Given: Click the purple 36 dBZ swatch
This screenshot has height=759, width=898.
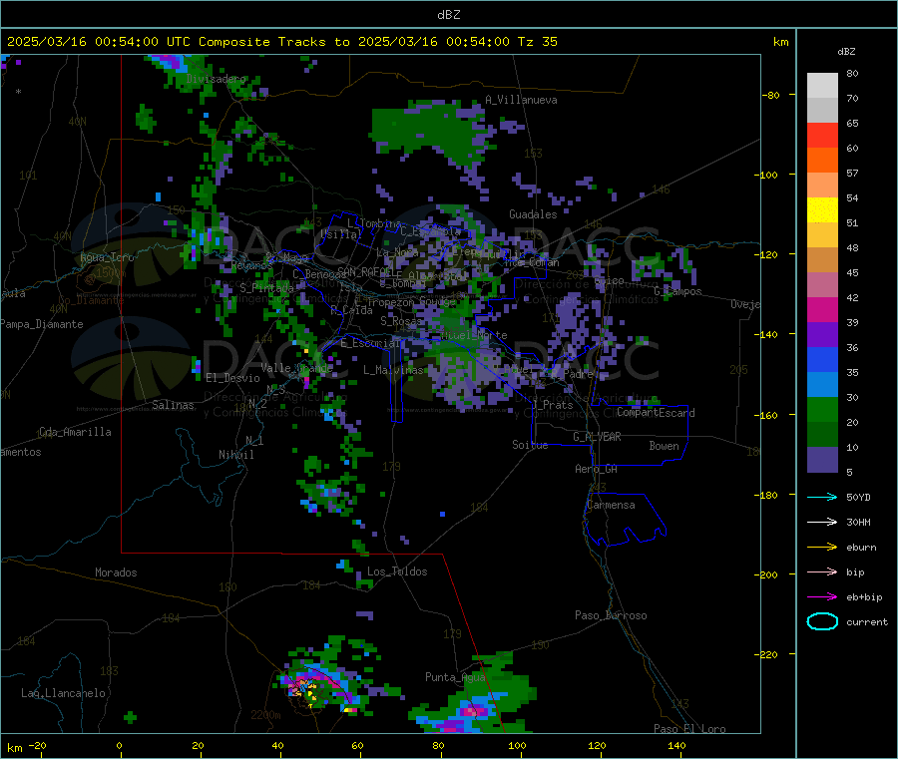Looking at the screenshot, I should click(822, 334).
